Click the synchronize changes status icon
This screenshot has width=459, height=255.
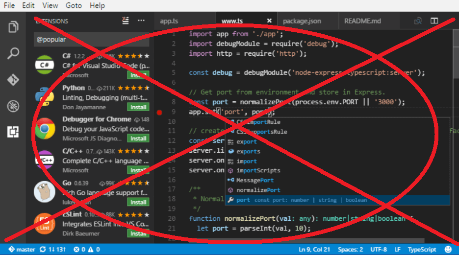click(x=43, y=250)
